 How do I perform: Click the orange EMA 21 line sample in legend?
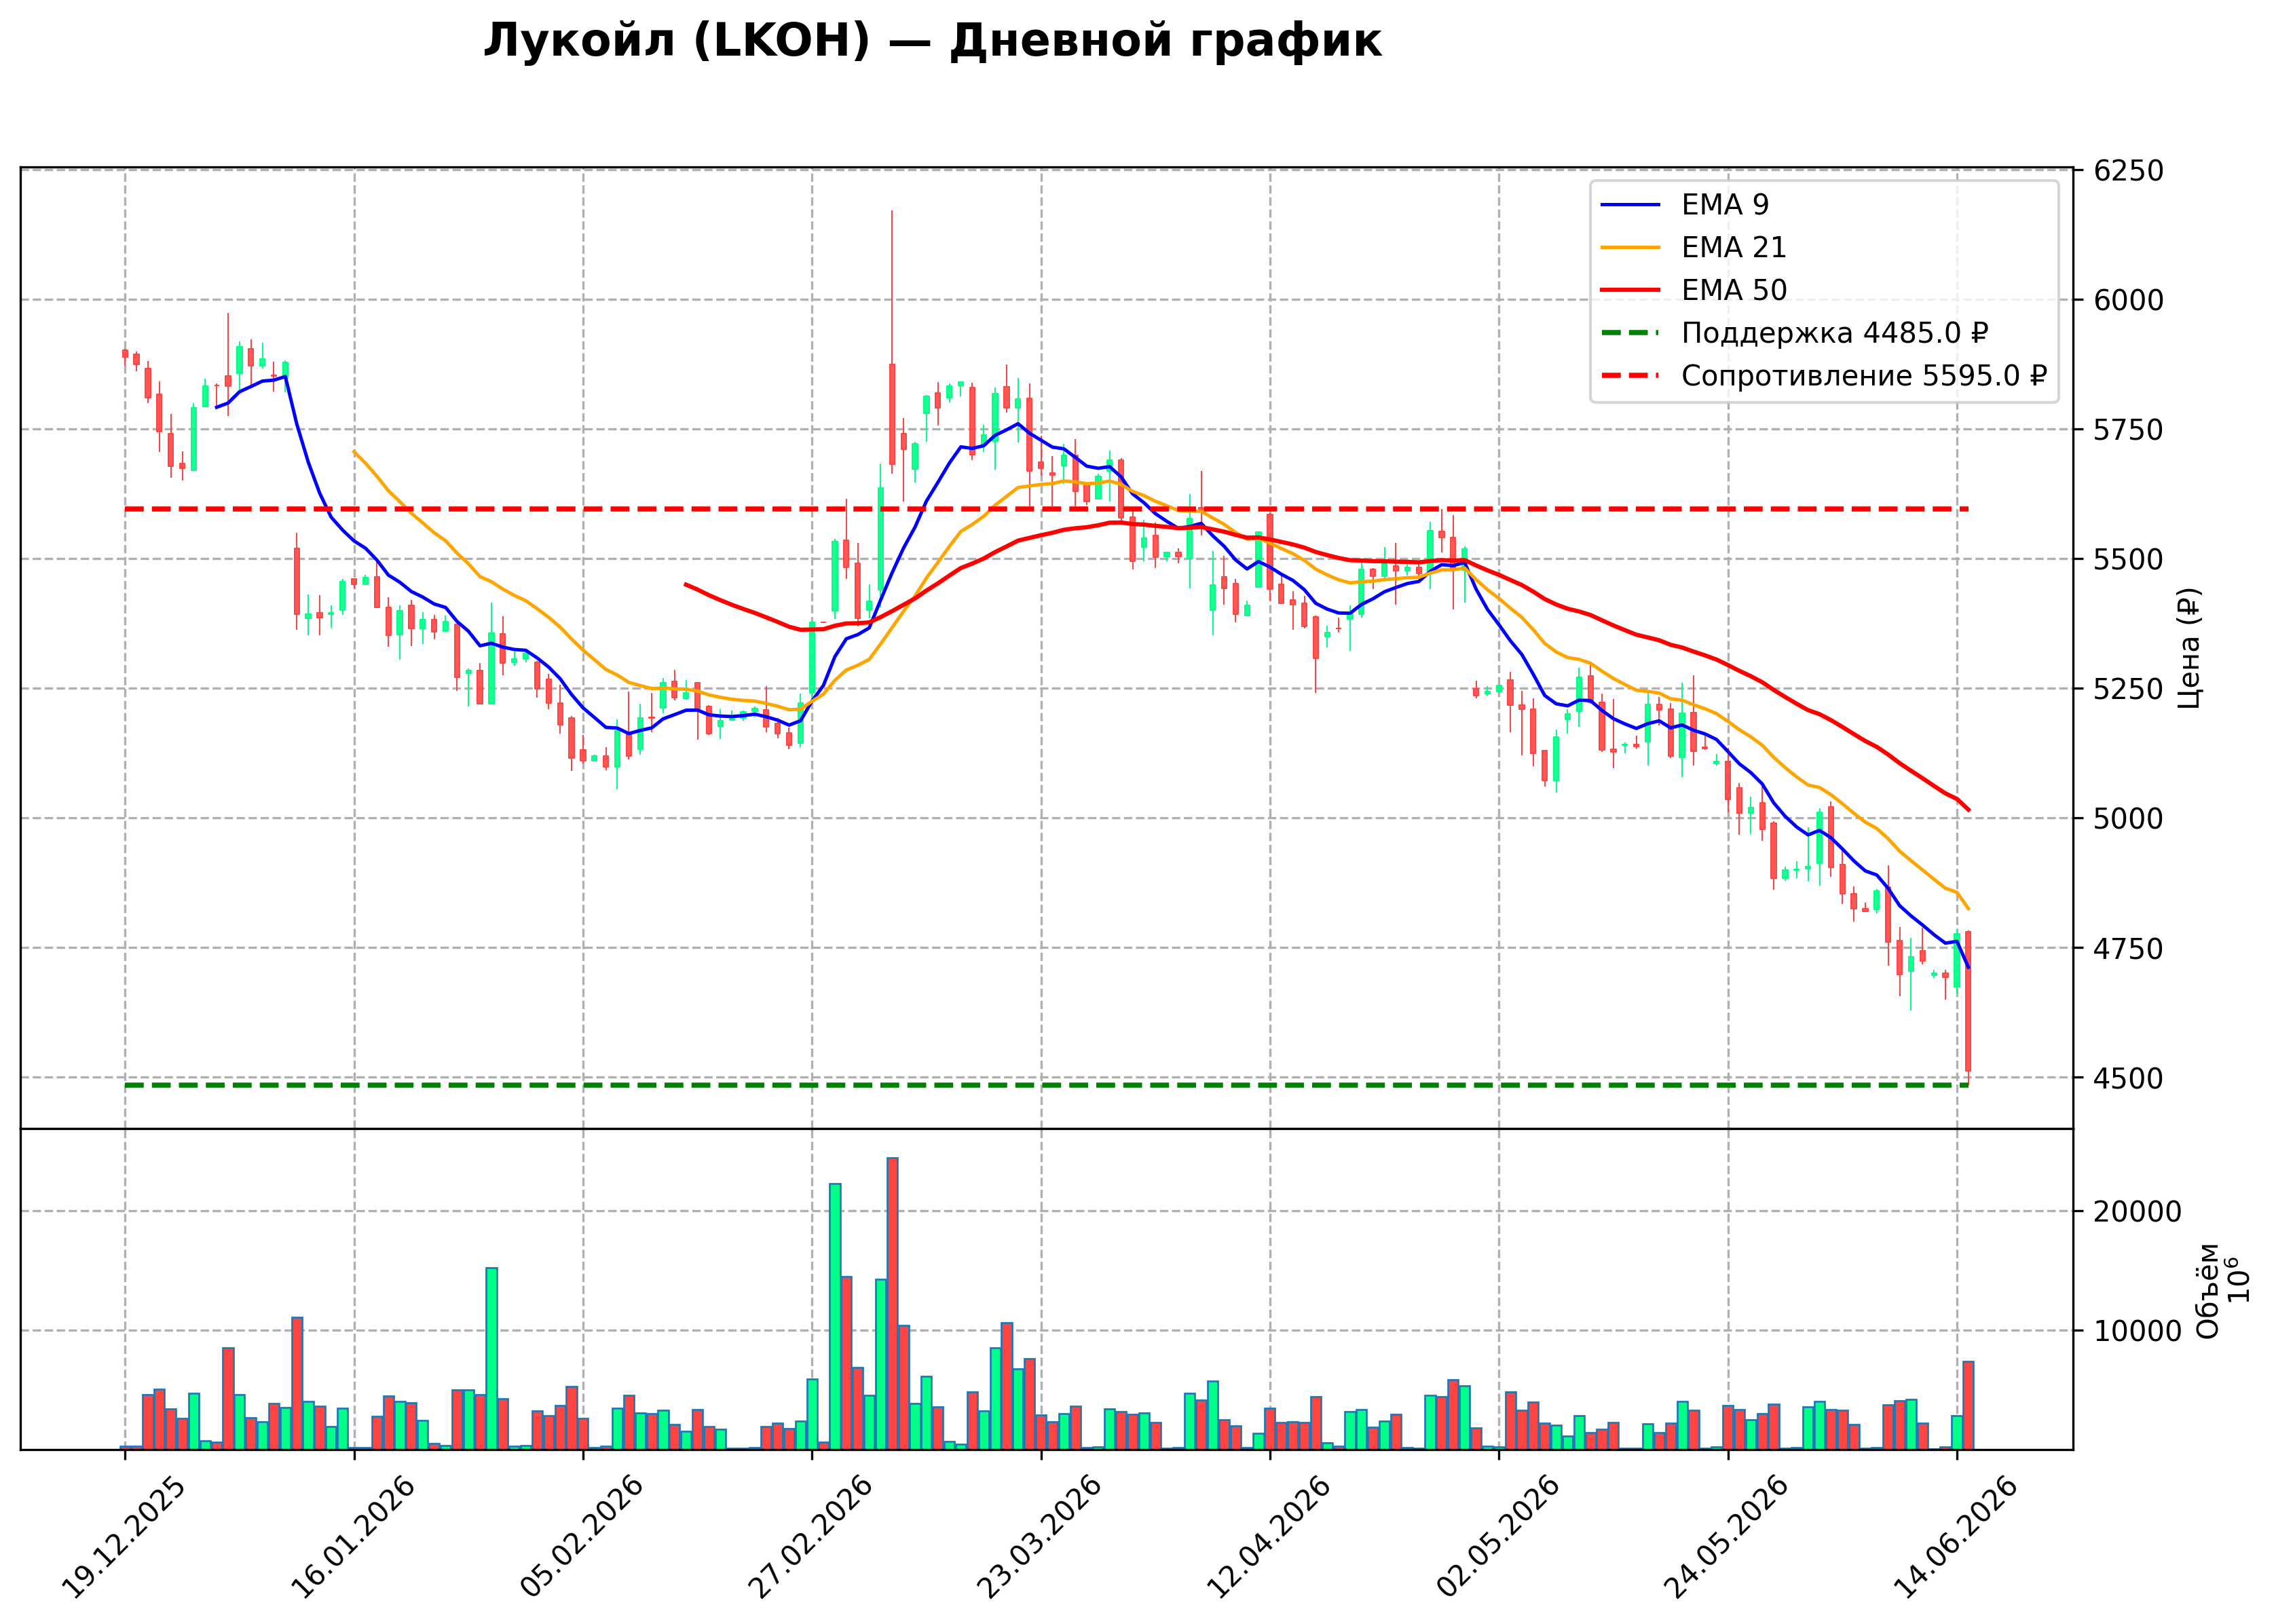tap(1630, 247)
